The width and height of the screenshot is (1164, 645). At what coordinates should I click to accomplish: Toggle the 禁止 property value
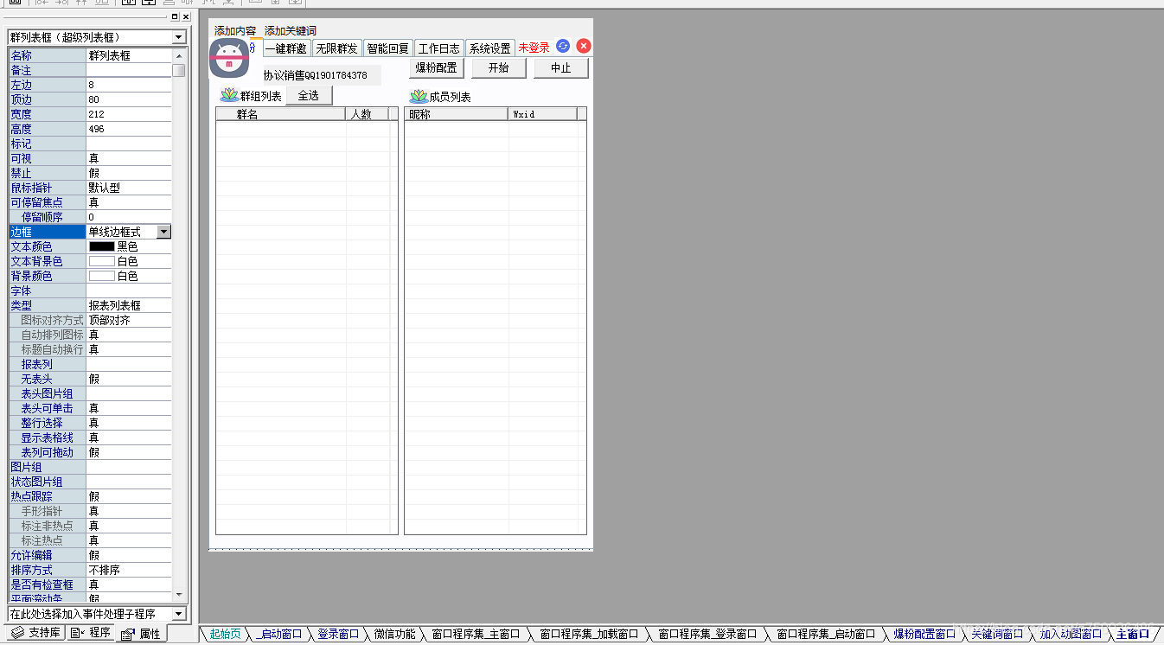tap(129, 173)
